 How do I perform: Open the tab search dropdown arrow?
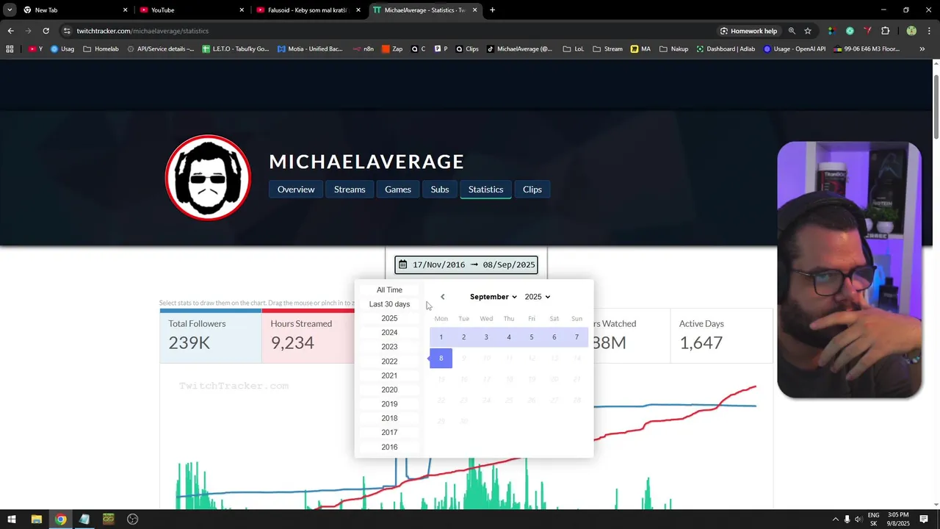point(10,10)
